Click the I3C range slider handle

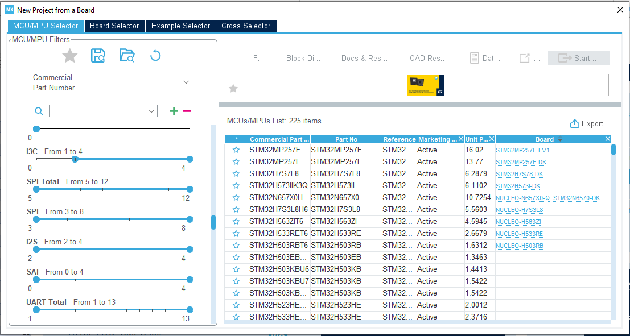[x=75, y=159]
